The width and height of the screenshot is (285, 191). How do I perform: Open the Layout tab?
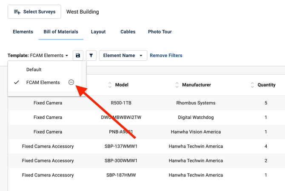(98, 32)
